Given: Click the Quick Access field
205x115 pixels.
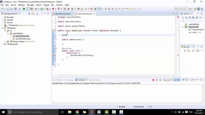Looking at the screenshot, I should 180,9.
